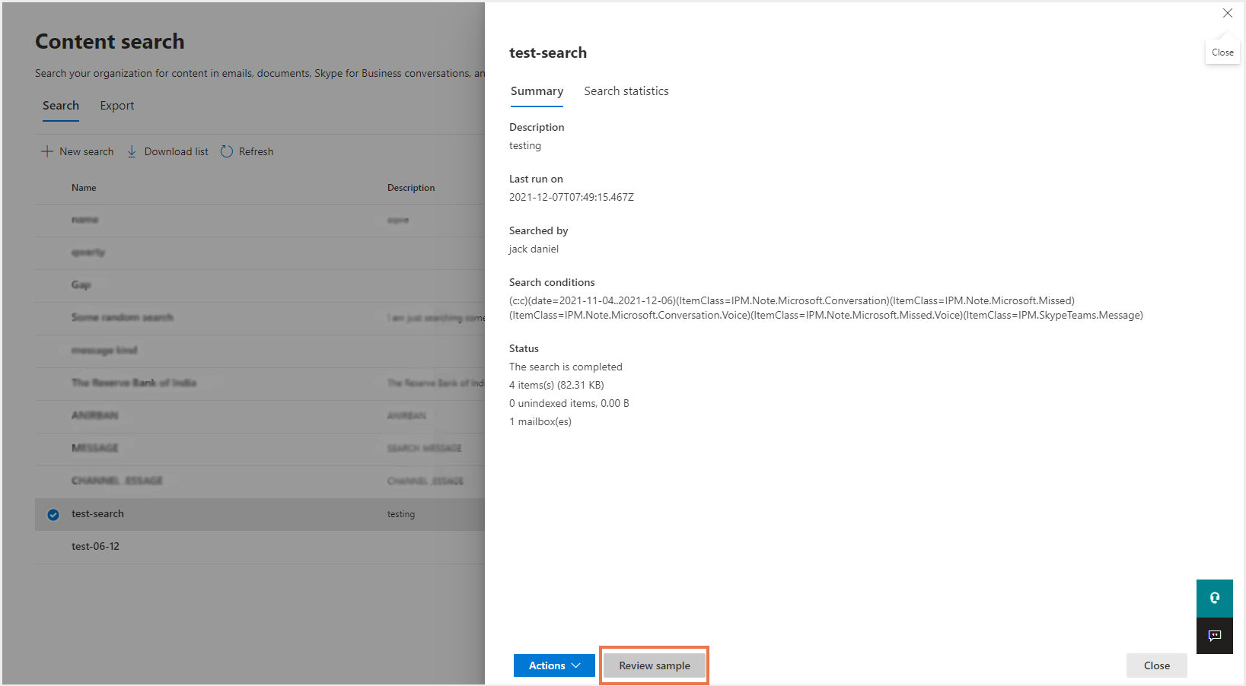This screenshot has height=686, width=1246.
Task: Open the Export tab
Action: pyautogui.click(x=116, y=106)
